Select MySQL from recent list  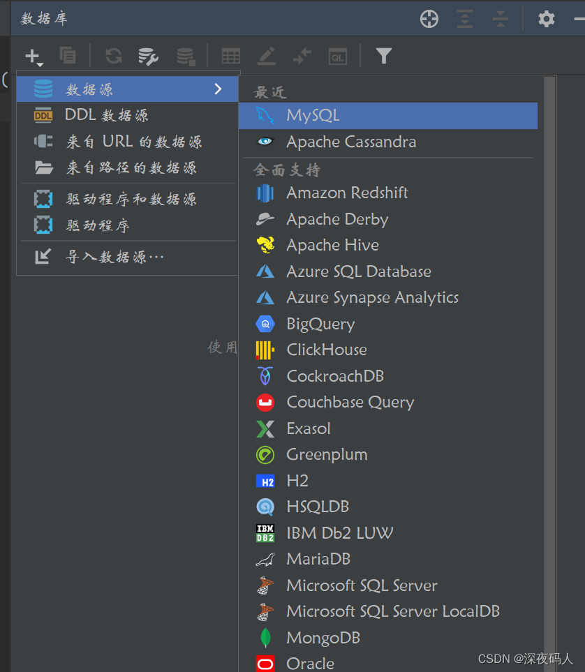click(x=387, y=115)
